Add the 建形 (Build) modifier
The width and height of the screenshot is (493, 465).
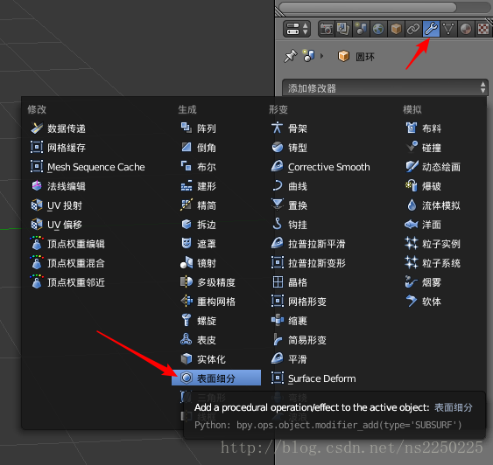pos(199,186)
